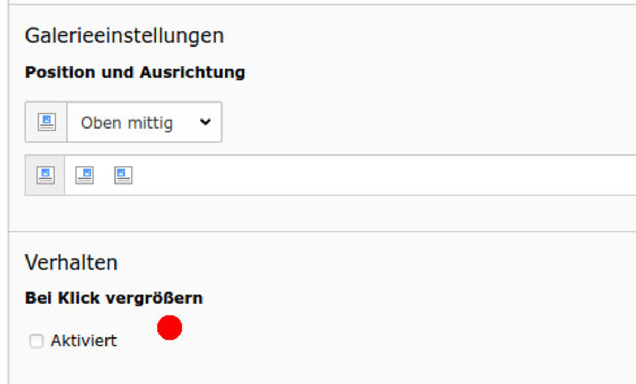Click the Bei Klick vergrößern field label
The width and height of the screenshot is (636, 384).
[114, 298]
